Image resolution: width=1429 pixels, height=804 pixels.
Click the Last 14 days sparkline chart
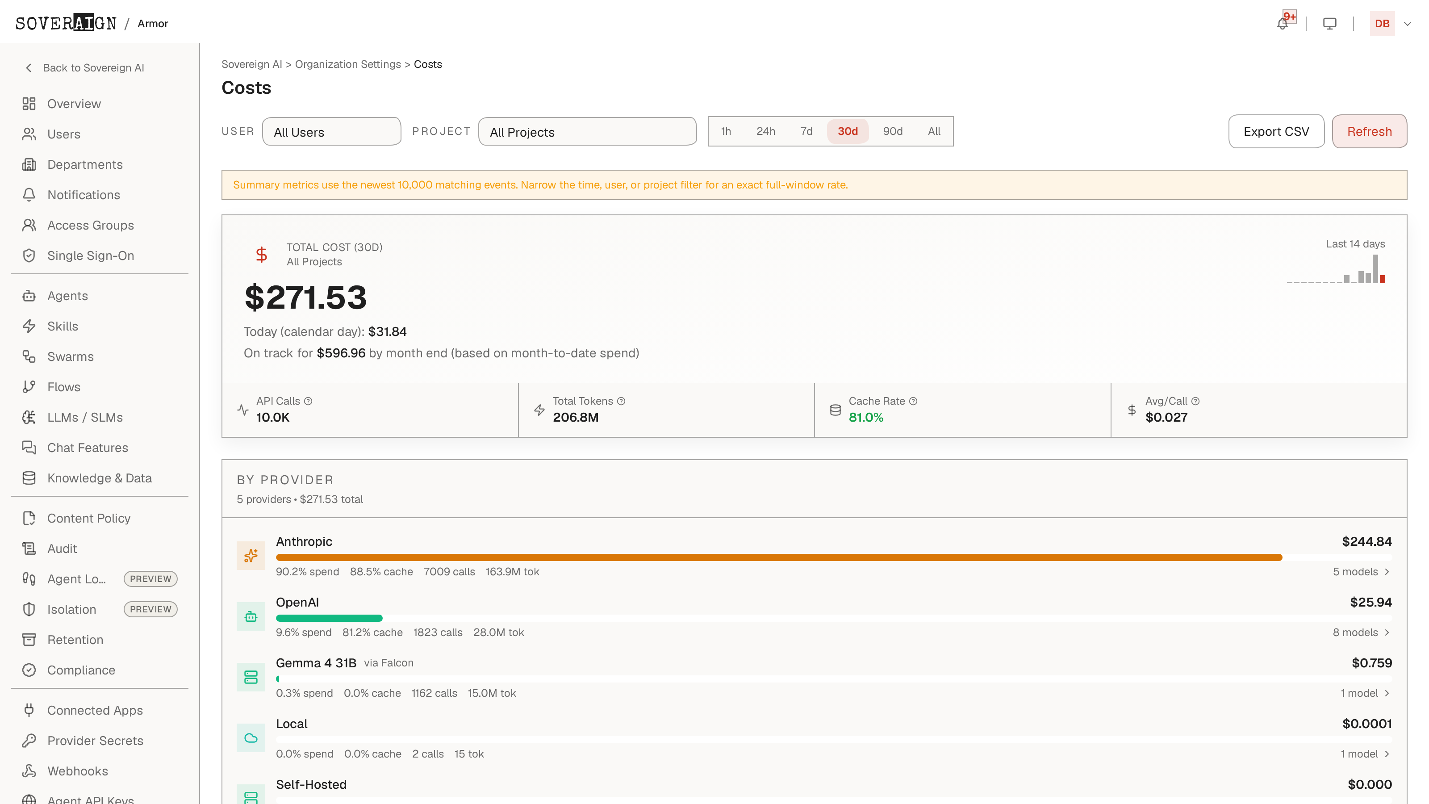coord(1336,269)
